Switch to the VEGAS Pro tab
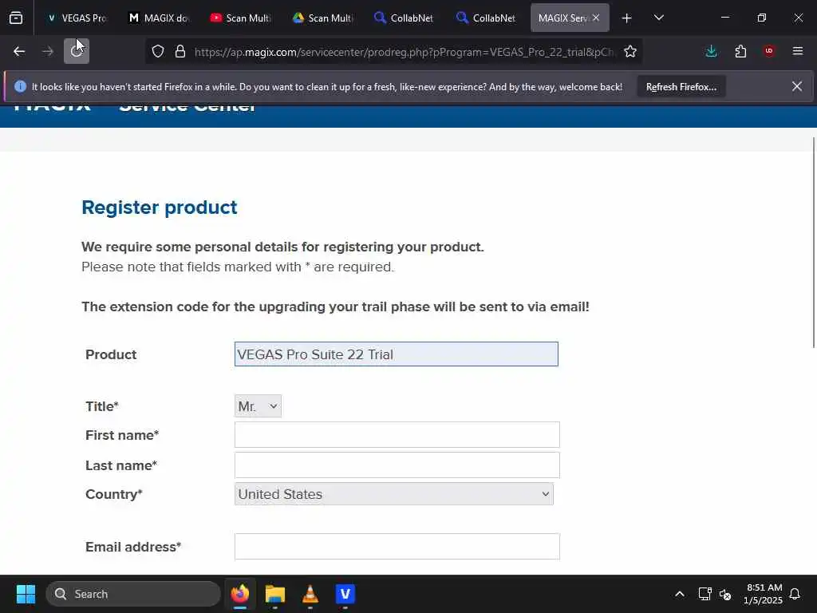Viewport: 817px width, 613px height. pyautogui.click(x=77, y=18)
